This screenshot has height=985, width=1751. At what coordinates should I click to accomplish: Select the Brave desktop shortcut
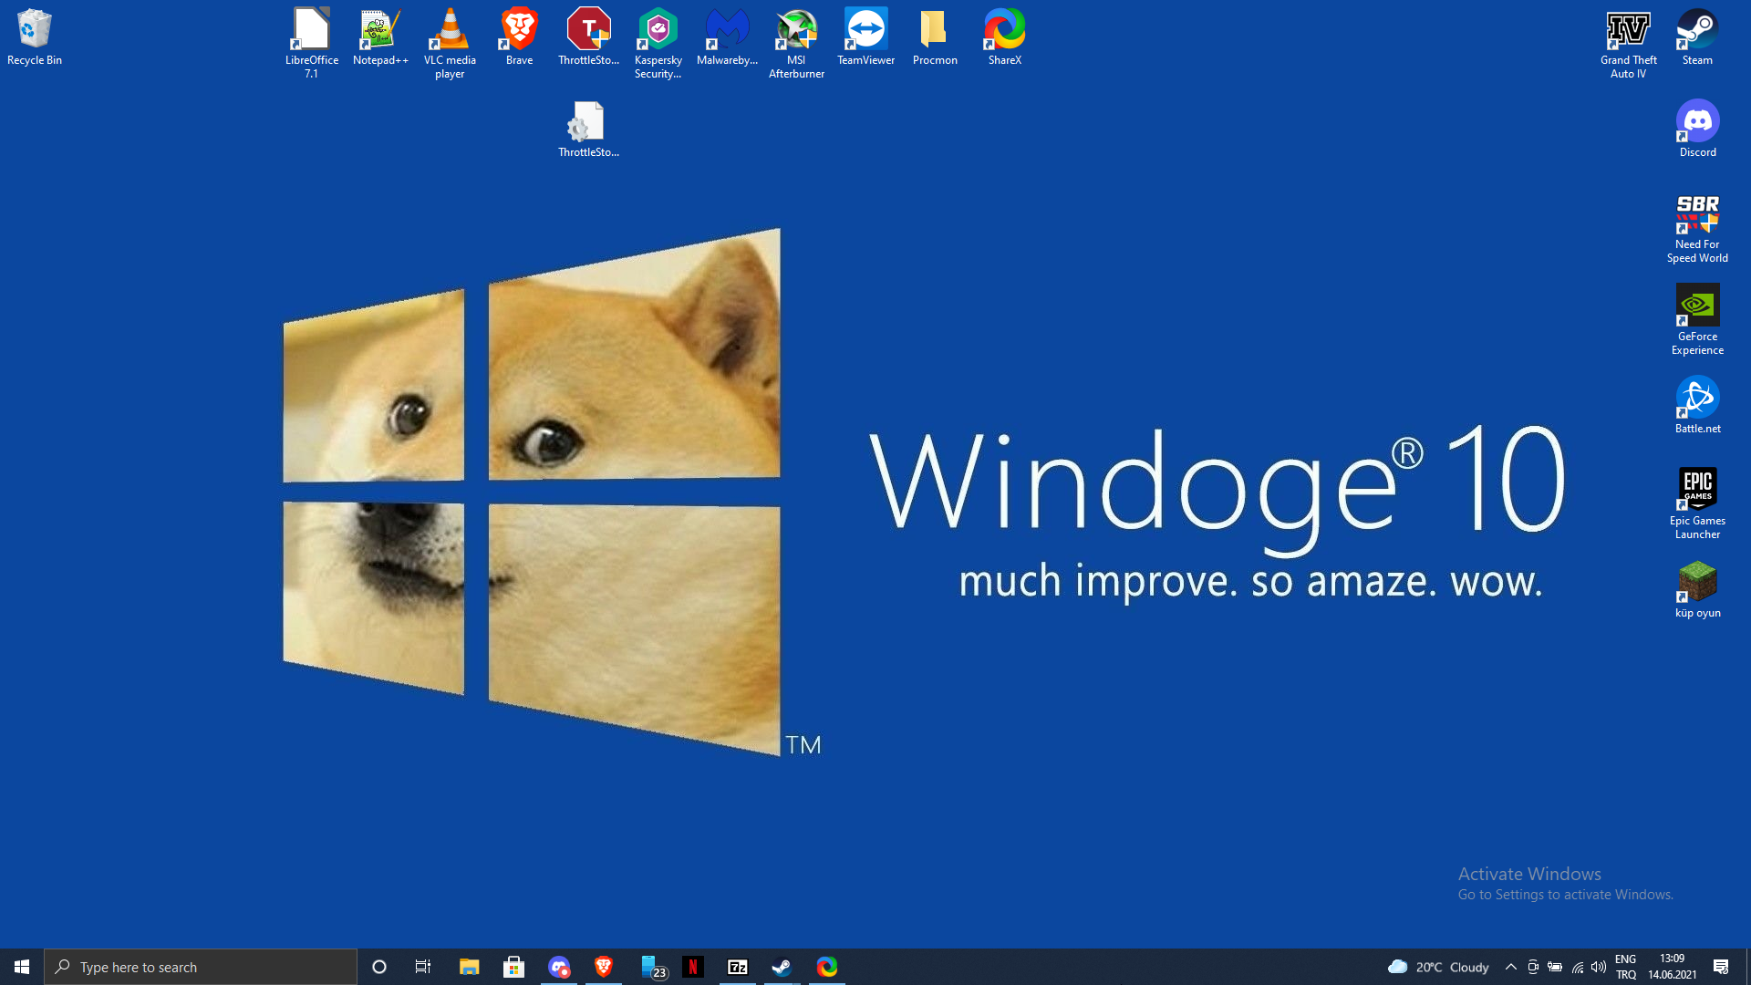tap(519, 37)
